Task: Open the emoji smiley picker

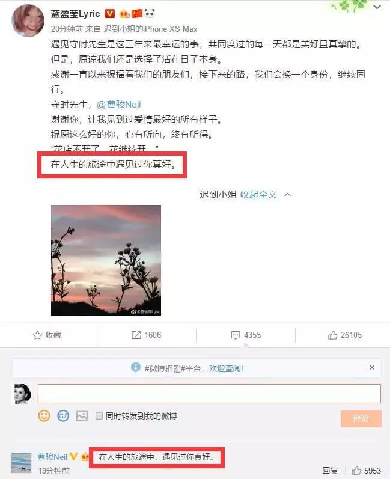Action: point(44,416)
